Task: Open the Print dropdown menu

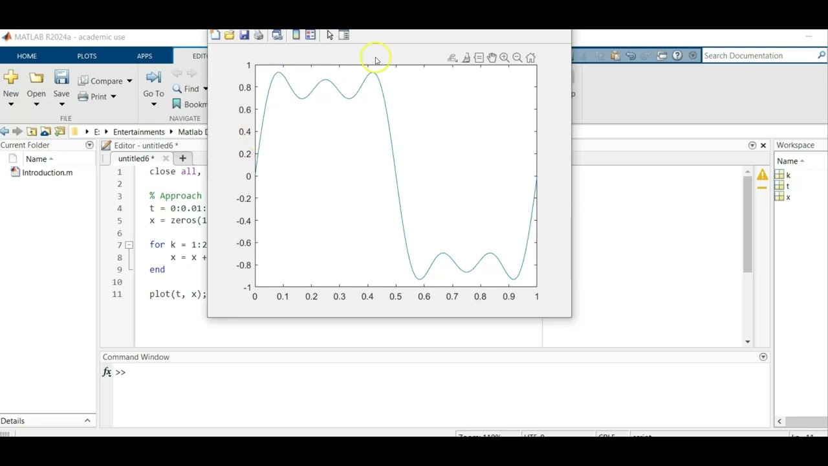Action: pyautogui.click(x=113, y=96)
